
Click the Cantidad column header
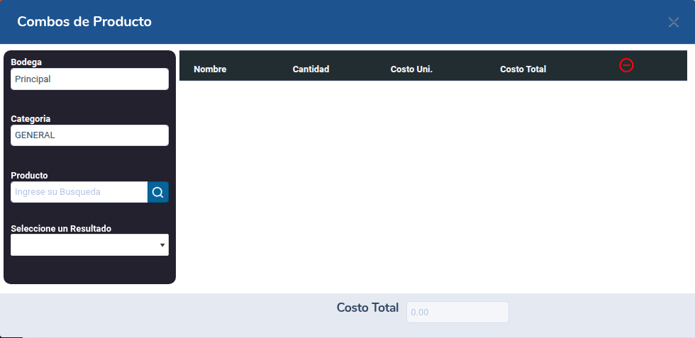(311, 69)
